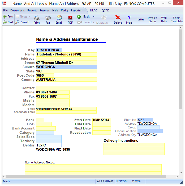
Task: Go to the previous record with Prev
Action: 8,17
